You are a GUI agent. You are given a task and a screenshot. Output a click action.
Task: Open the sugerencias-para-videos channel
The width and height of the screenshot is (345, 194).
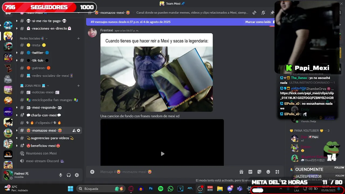tap(50, 138)
